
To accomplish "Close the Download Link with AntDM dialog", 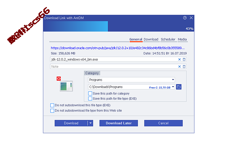I will click(x=191, y=18).
